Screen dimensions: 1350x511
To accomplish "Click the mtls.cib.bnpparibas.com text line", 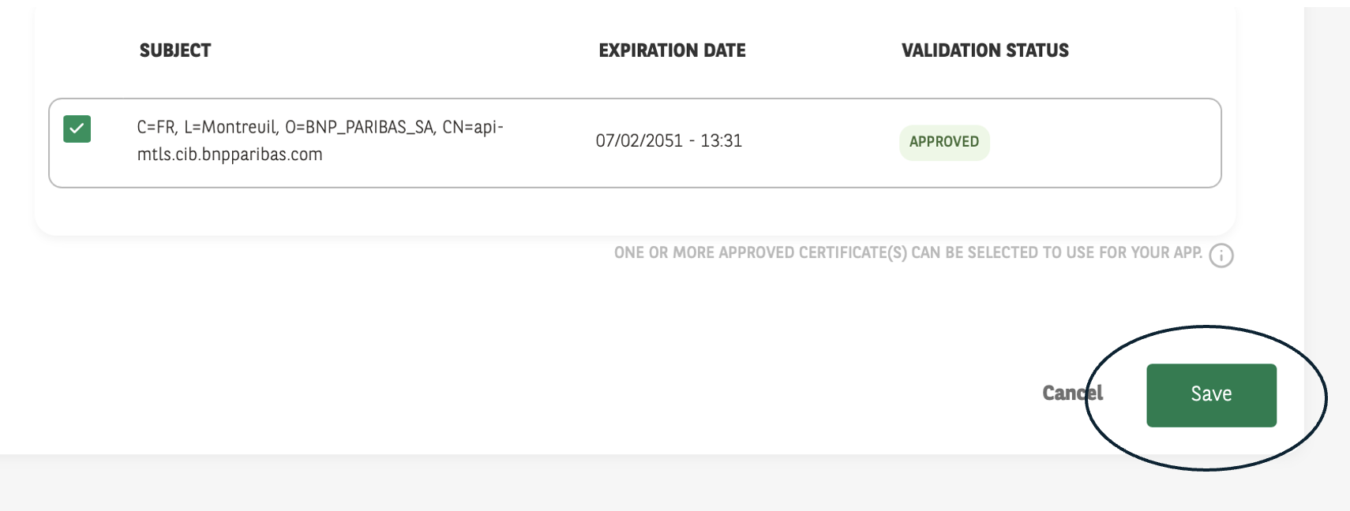I will tap(230, 155).
